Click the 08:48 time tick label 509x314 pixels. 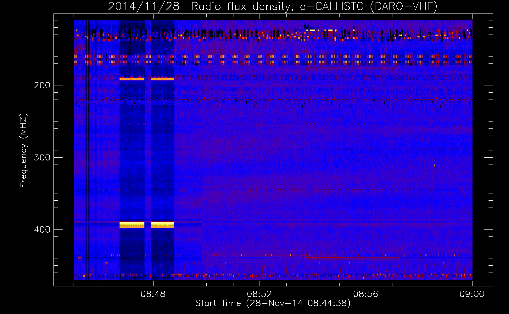(x=153, y=294)
